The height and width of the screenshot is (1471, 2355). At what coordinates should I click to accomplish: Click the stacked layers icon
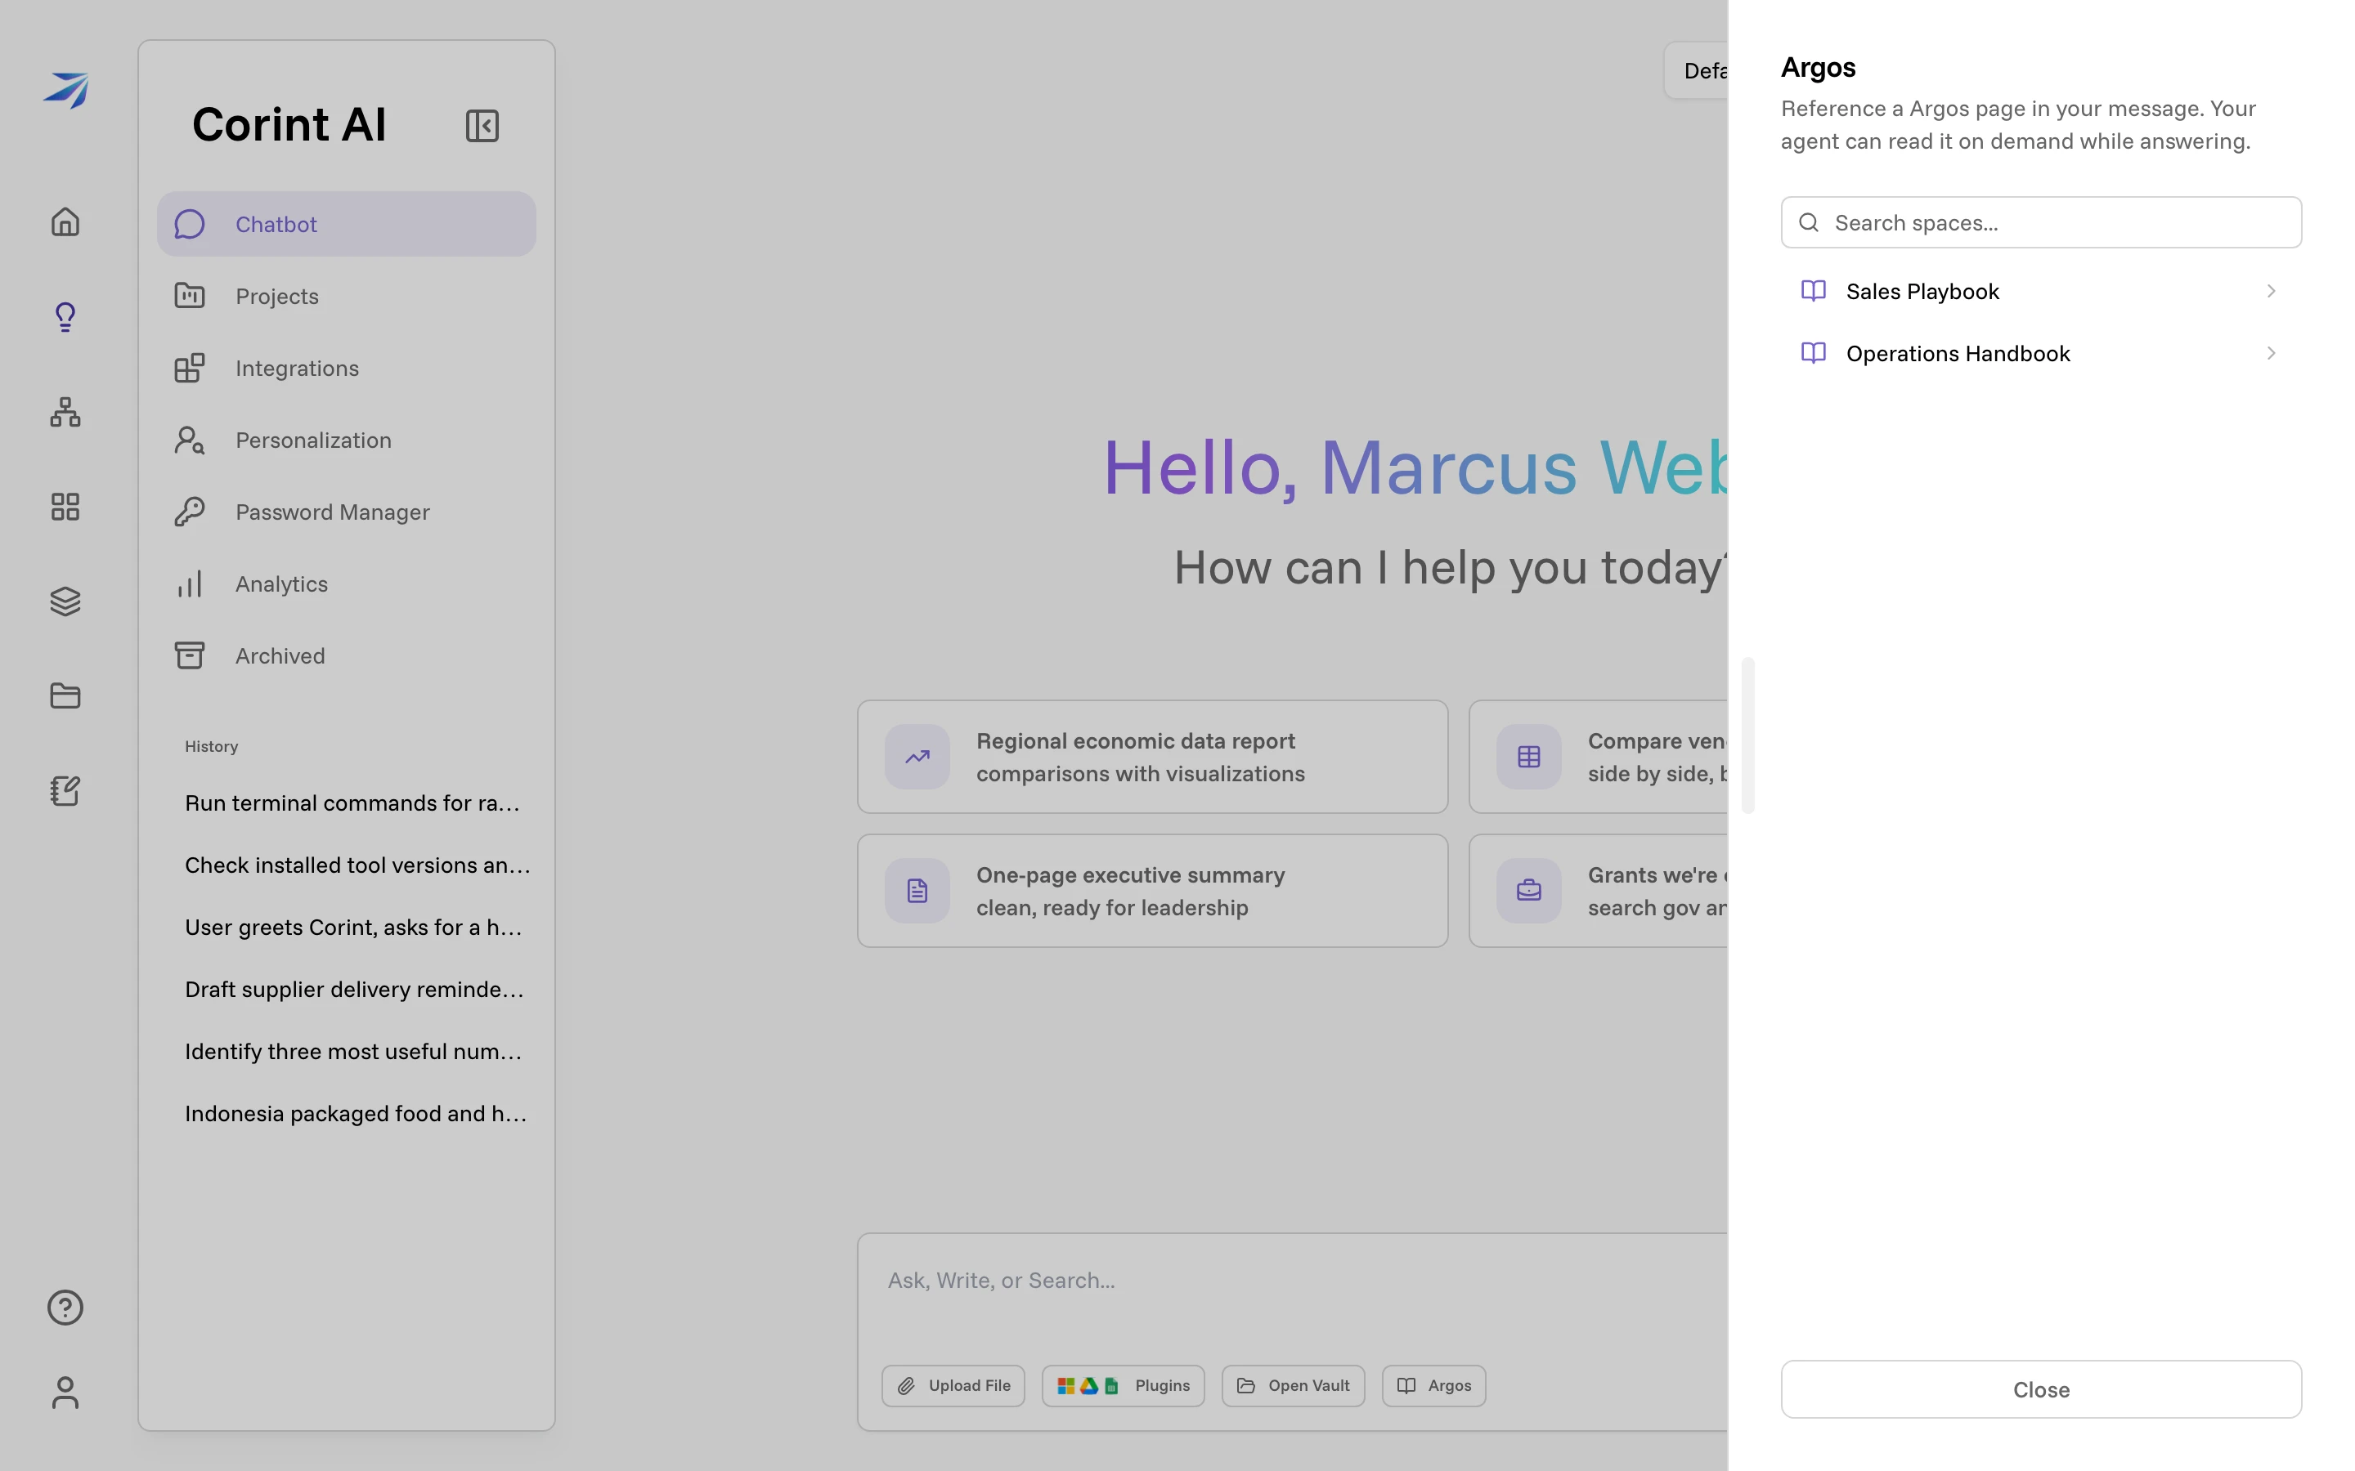(x=65, y=601)
